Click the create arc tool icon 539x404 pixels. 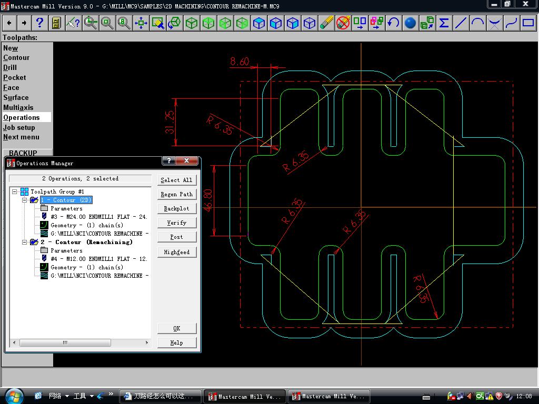pos(477,23)
